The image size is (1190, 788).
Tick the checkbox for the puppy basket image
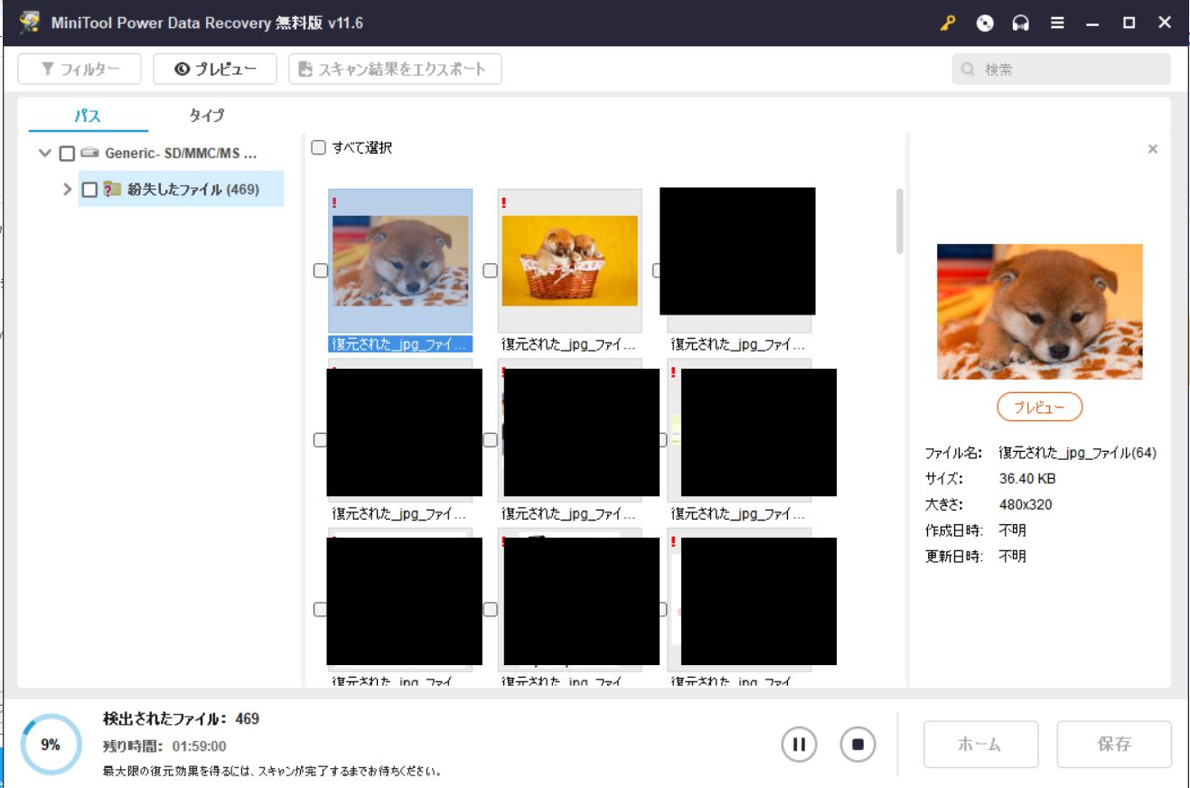pos(490,270)
